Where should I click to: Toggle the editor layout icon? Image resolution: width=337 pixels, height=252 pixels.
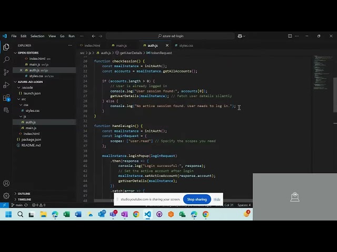click(290, 36)
